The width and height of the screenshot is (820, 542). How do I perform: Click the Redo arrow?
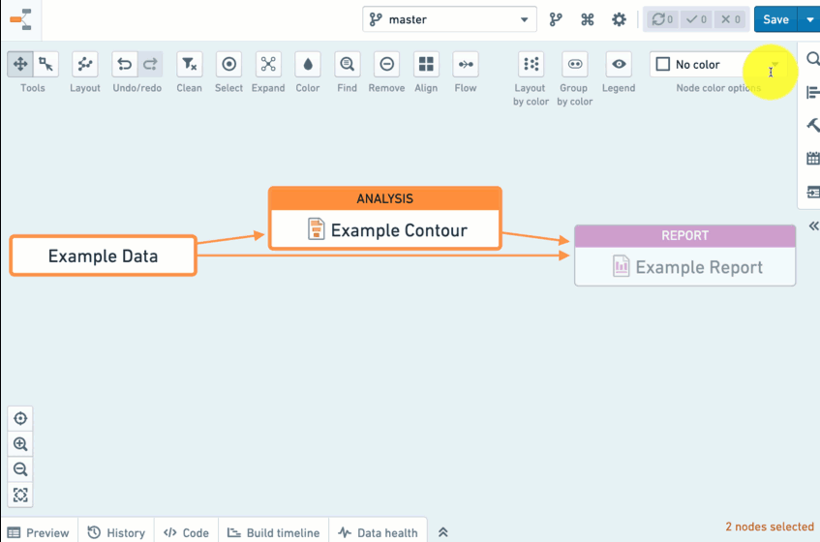150,64
